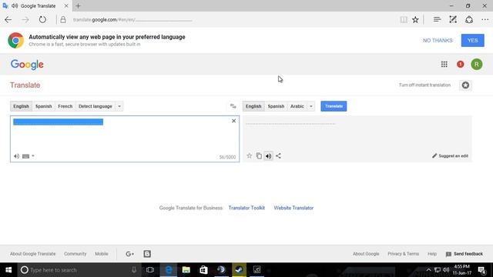
Task: Choose Detect language option
Action: tap(96, 106)
